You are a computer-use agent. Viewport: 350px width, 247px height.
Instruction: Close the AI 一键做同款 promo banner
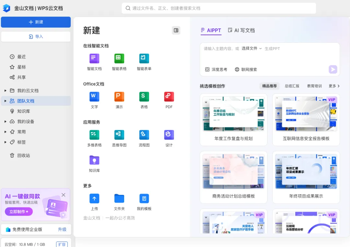(x=64, y=195)
